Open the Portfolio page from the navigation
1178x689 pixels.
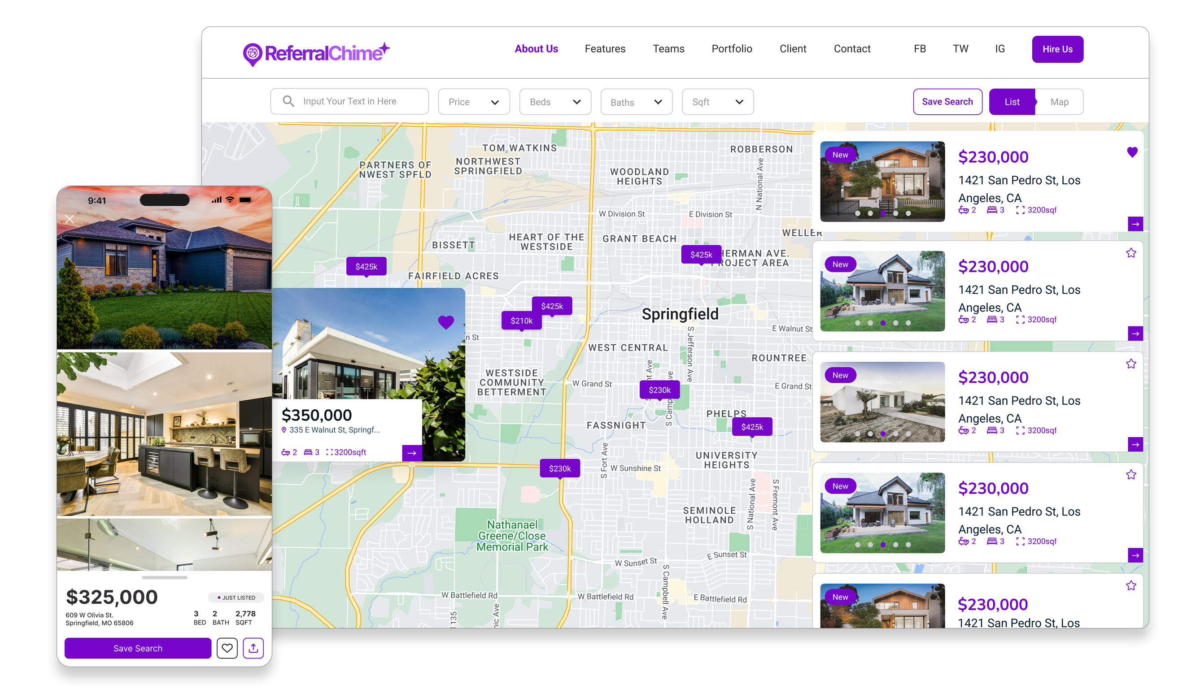click(732, 48)
